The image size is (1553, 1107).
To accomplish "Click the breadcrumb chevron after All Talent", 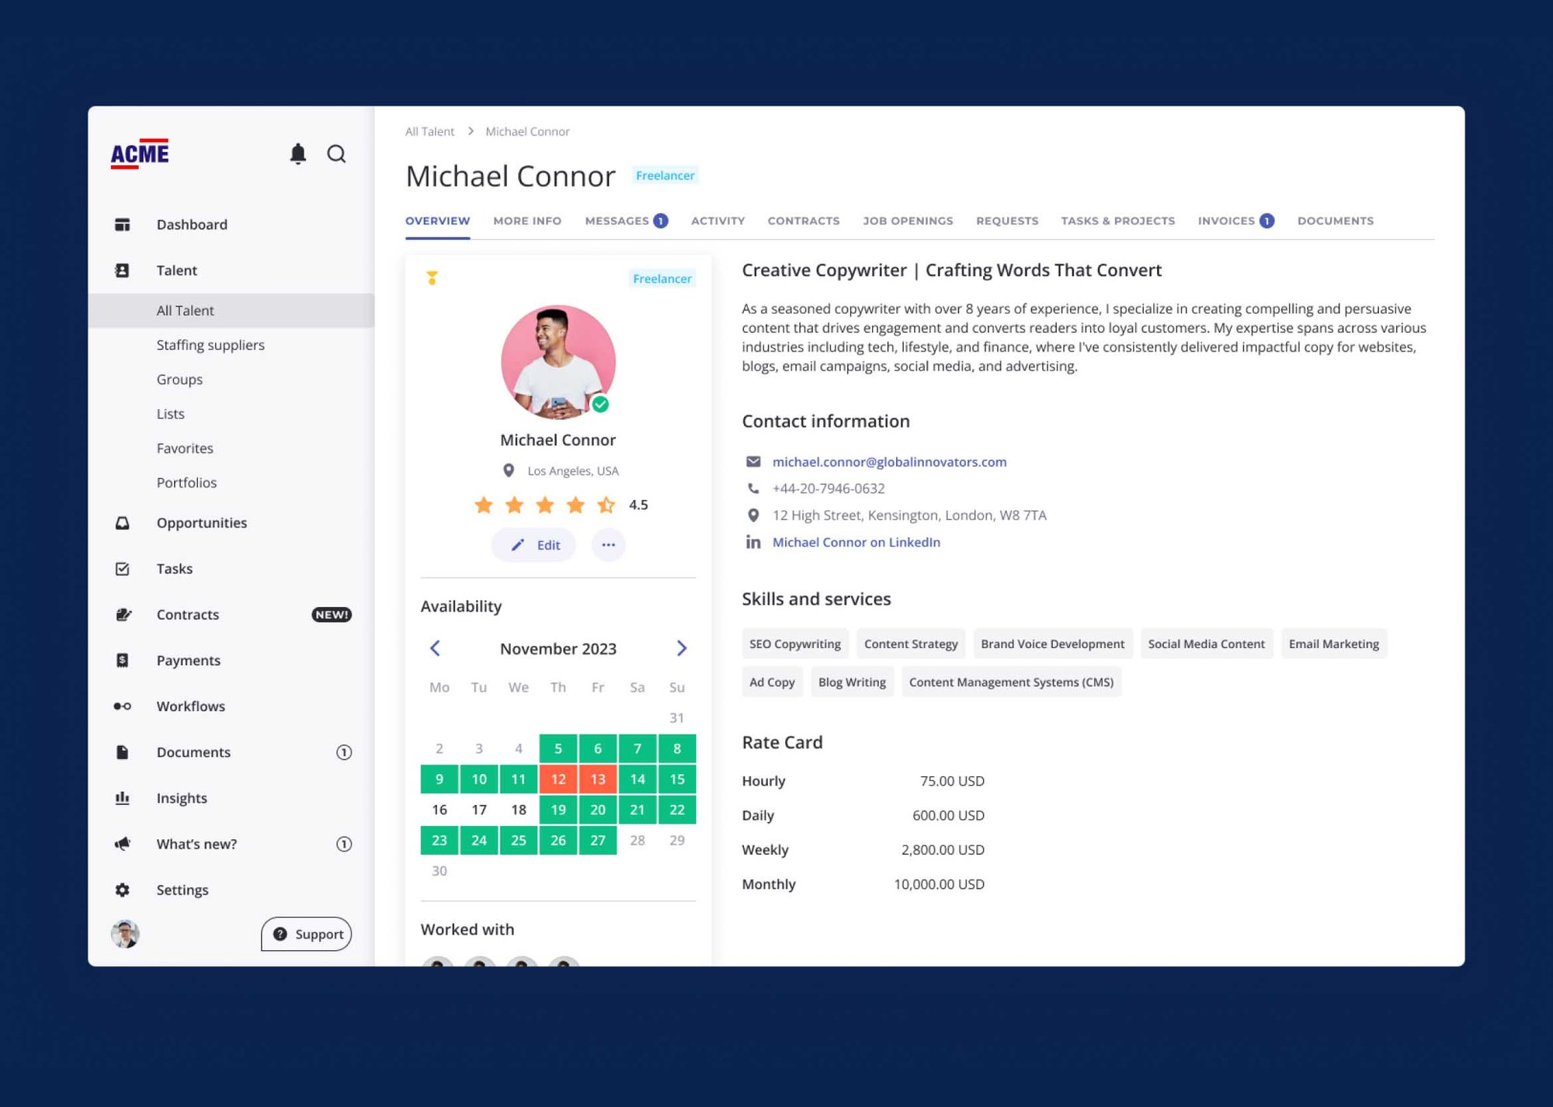I will coord(471,131).
